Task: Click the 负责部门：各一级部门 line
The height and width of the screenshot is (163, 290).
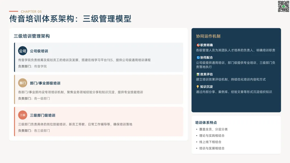Action: pyautogui.click(x=34, y=98)
